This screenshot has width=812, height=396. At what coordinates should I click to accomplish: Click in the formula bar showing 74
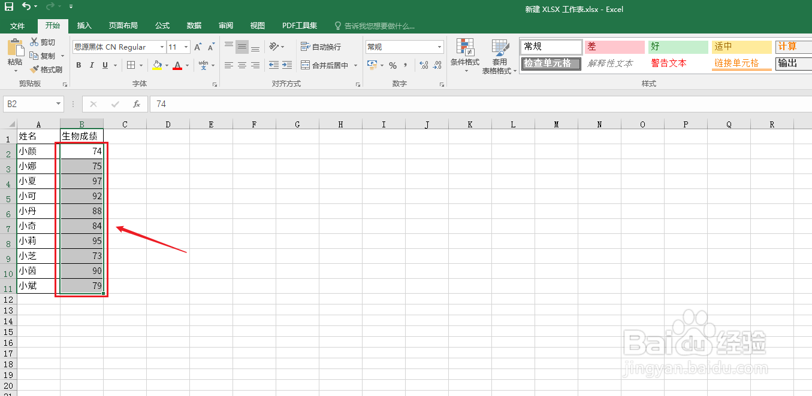479,104
